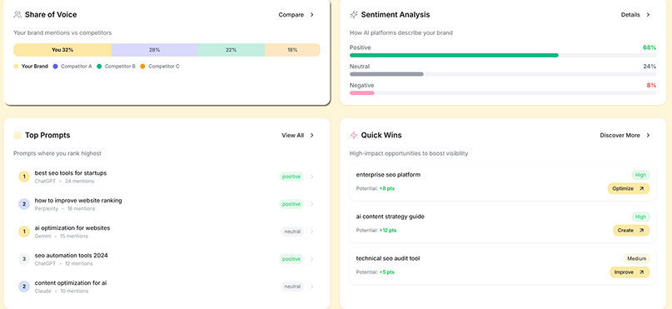Click the Competitor A legend dot
The width and height of the screenshot is (672, 309).
tap(55, 67)
